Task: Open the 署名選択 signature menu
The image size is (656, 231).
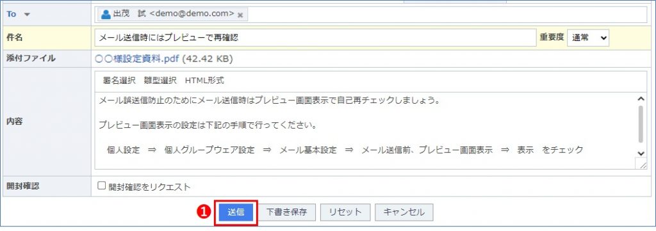Action: tap(119, 81)
